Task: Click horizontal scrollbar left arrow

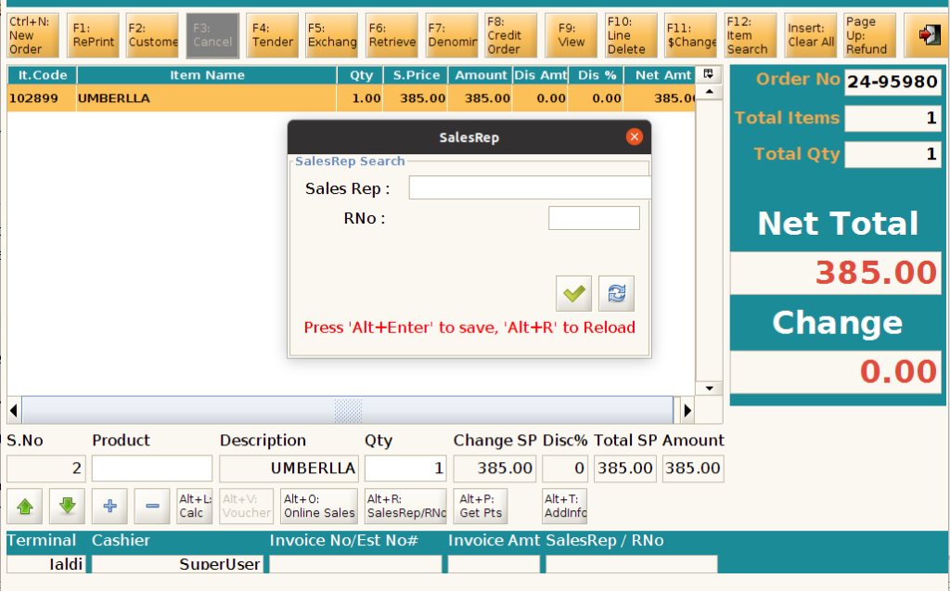Action: [14, 410]
